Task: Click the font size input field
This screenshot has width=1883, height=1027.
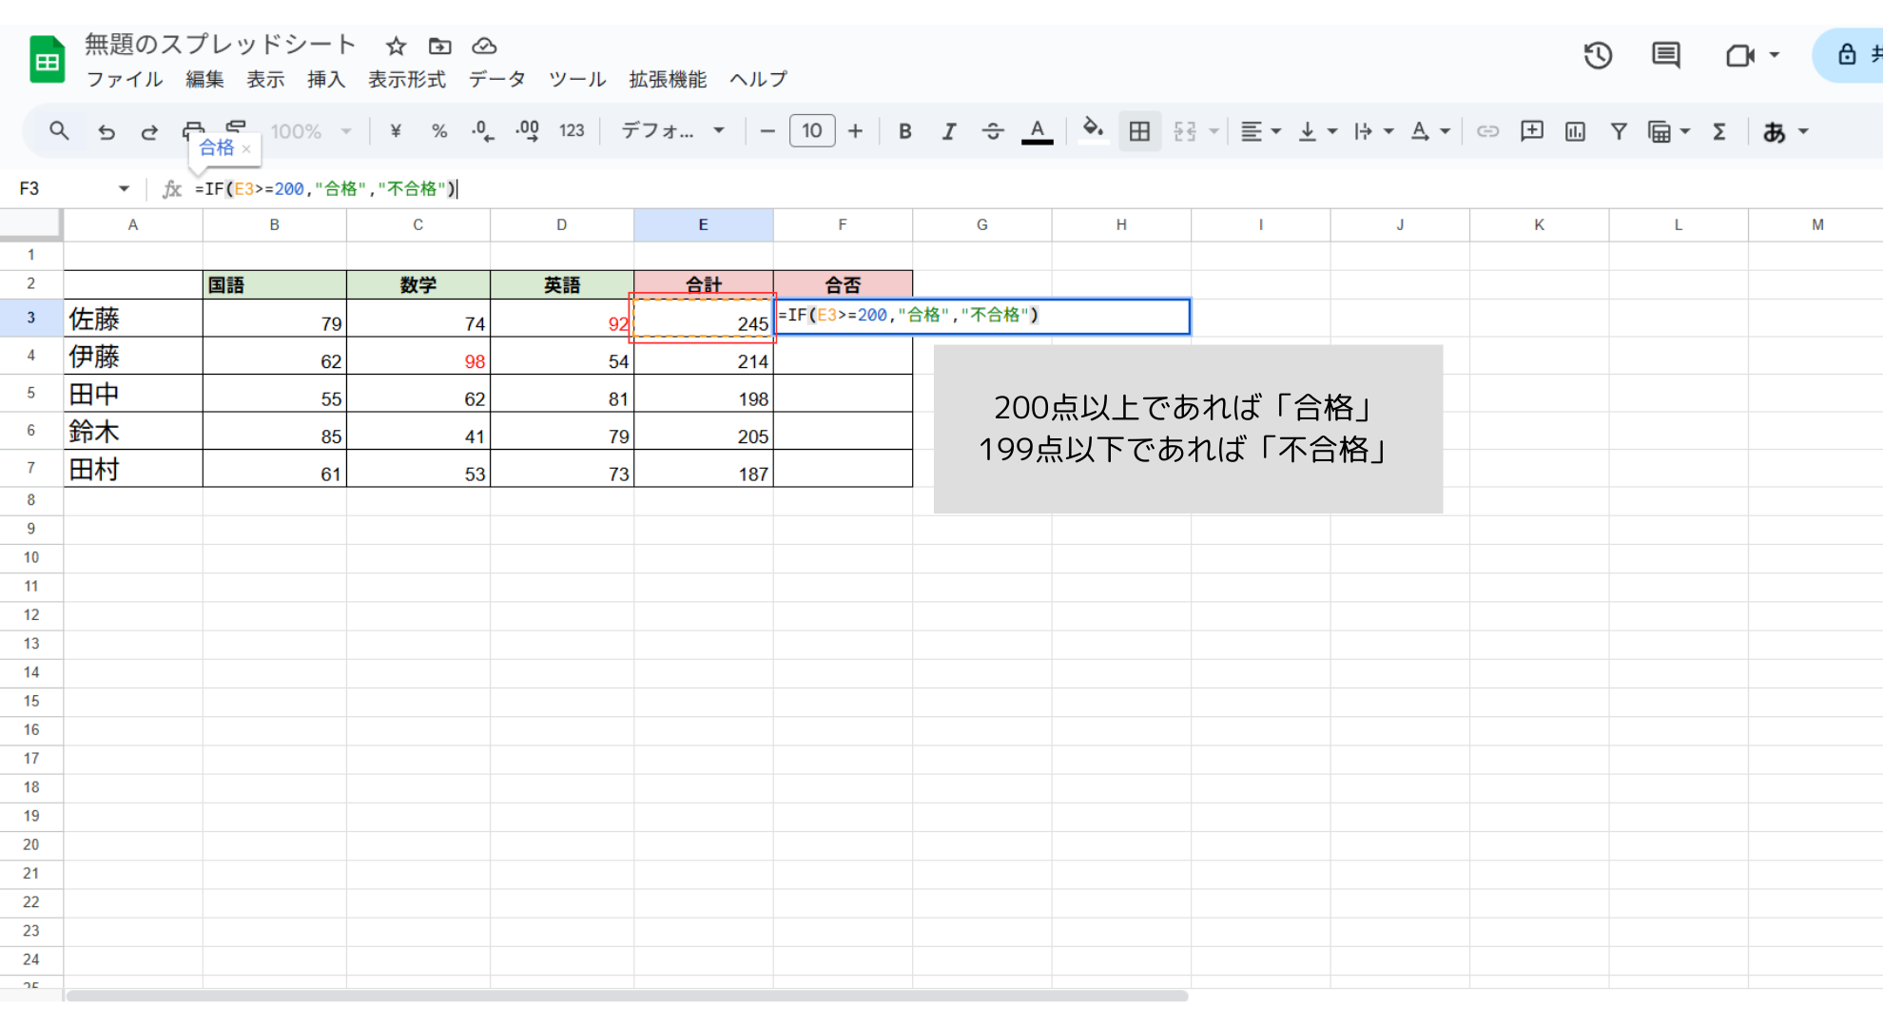Action: click(x=812, y=131)
